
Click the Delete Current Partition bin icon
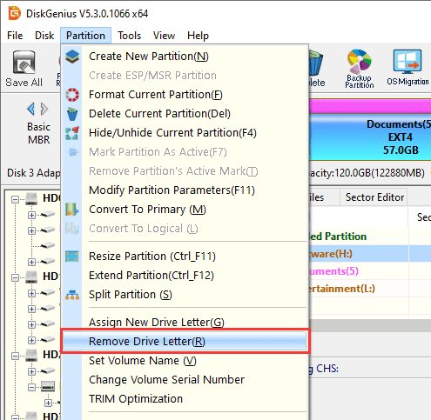pos(72,114)
